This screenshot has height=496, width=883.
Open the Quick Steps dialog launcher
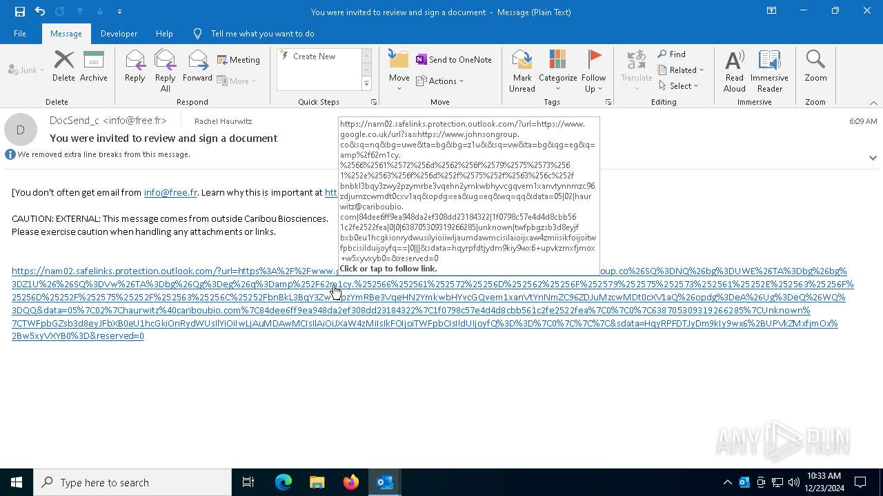[x=374, y=102]
